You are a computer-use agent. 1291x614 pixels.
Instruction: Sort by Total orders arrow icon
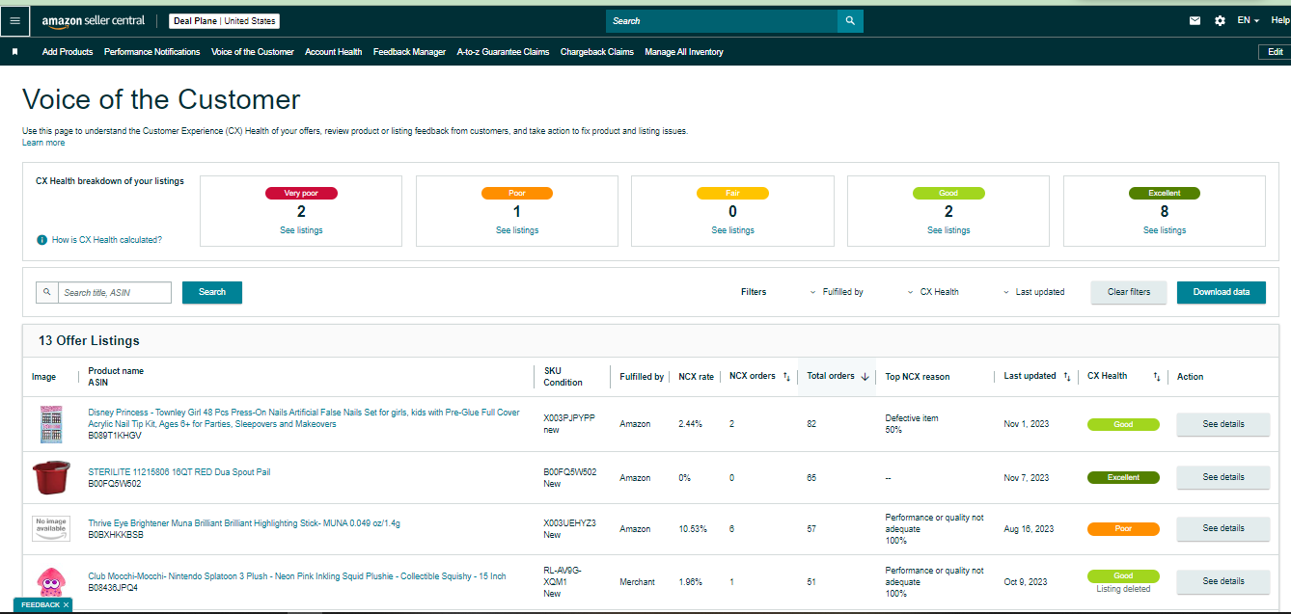click(x=865, y=377)
